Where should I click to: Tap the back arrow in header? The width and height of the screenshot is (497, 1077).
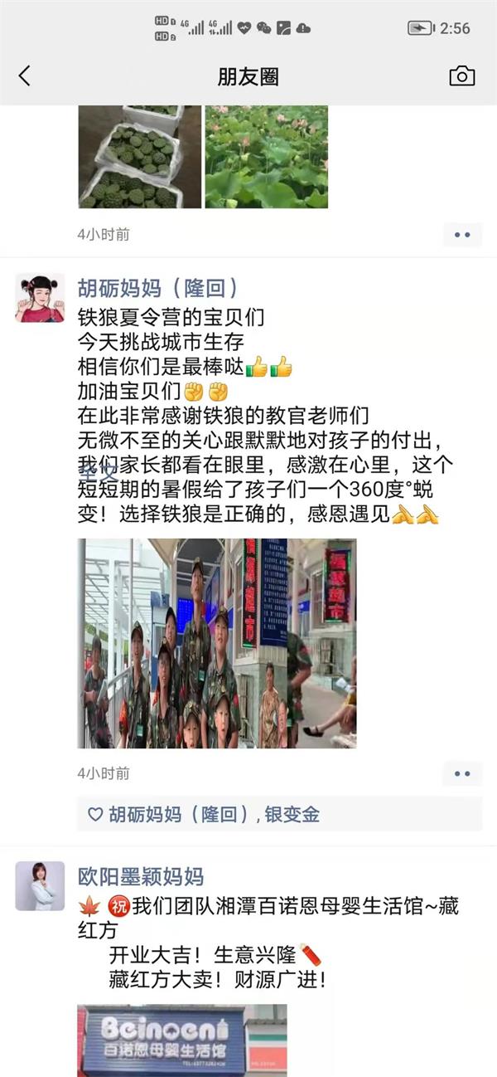(24, 76)
